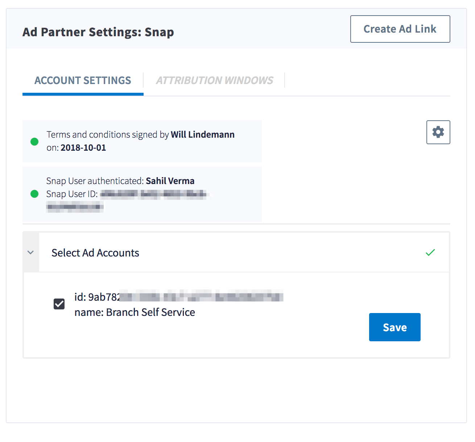Click the signed date 2018-10-01
Screen dimensions: 475x442
tap(83, 148)
